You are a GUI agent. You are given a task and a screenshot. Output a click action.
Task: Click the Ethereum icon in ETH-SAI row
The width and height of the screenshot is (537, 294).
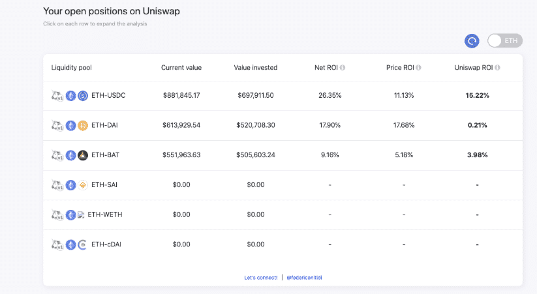(x=70, y=185)
